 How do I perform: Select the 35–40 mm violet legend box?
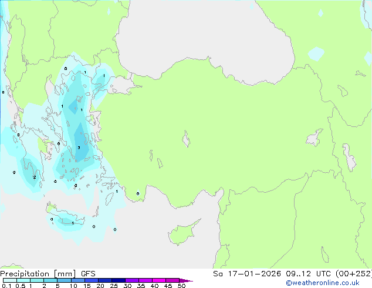coord(145,280)
